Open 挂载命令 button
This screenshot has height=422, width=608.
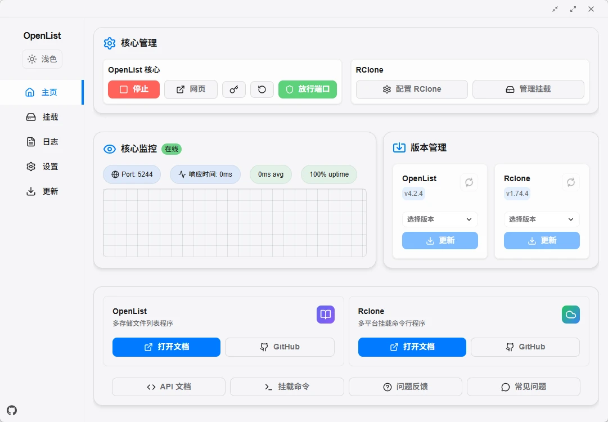(x=287, y=387)
